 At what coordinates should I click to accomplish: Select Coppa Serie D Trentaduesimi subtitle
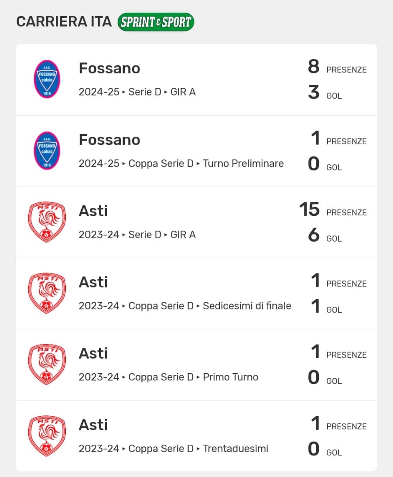click(173, 449)
